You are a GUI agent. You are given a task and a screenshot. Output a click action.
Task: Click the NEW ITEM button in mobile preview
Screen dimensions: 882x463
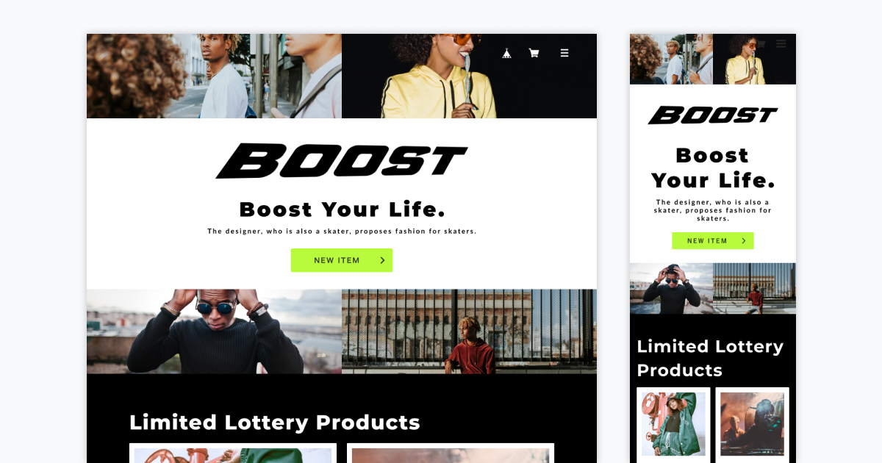pos(713,240)
